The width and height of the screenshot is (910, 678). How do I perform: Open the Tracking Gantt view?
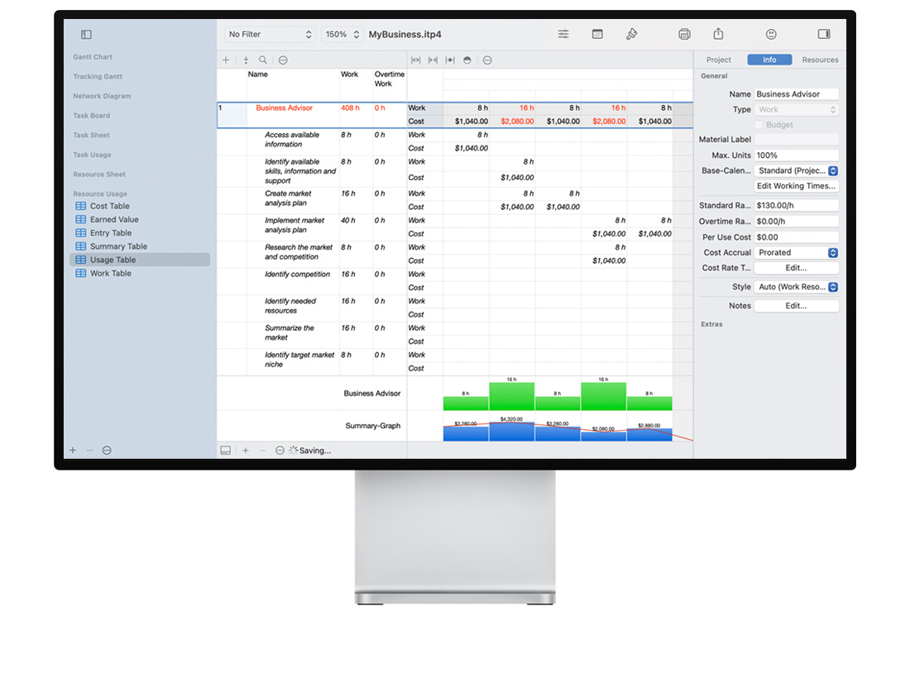pyautogui.click(x=98, y=77)
